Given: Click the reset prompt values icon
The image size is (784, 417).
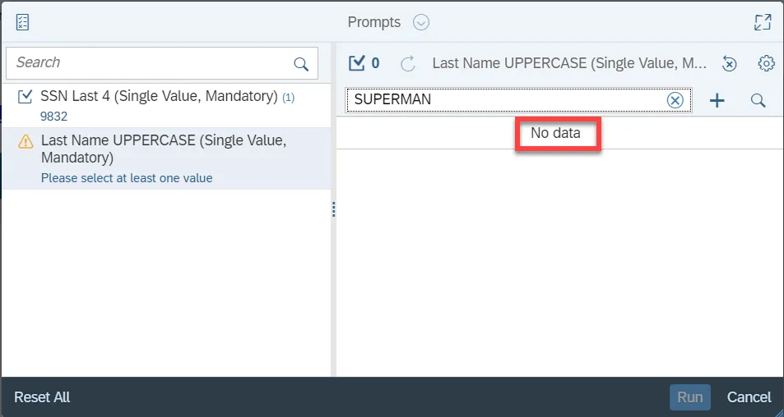Looking at the screenshot, I should [729, 63].
